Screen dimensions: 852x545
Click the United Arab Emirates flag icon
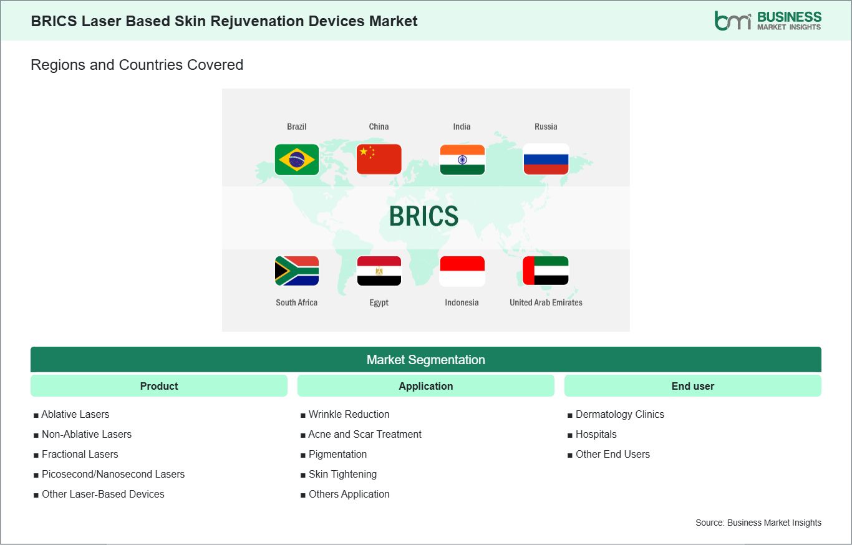tap(546, 271)
